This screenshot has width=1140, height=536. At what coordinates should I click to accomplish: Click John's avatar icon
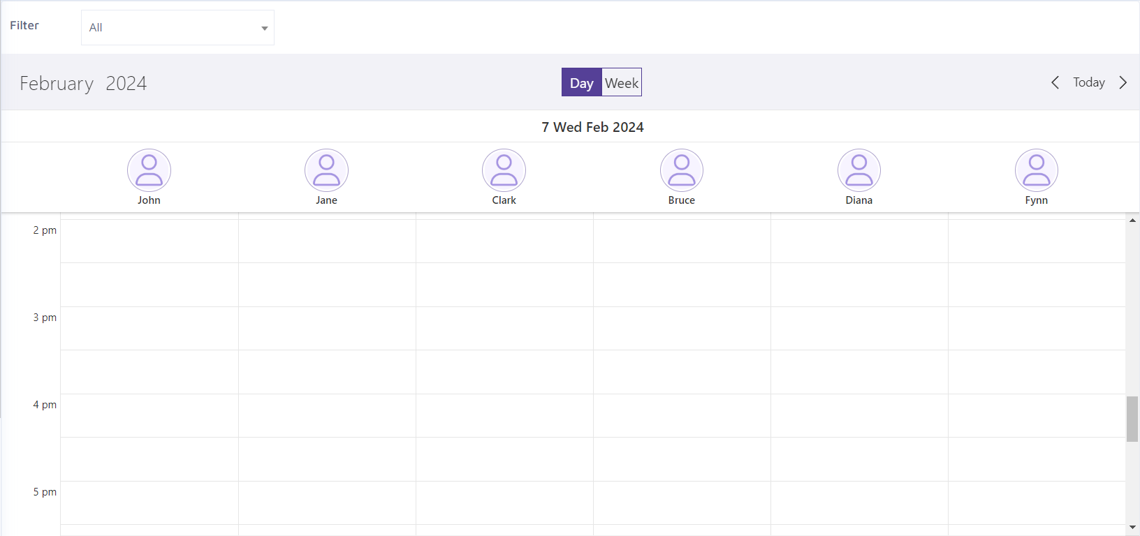(x=149, y=170)
